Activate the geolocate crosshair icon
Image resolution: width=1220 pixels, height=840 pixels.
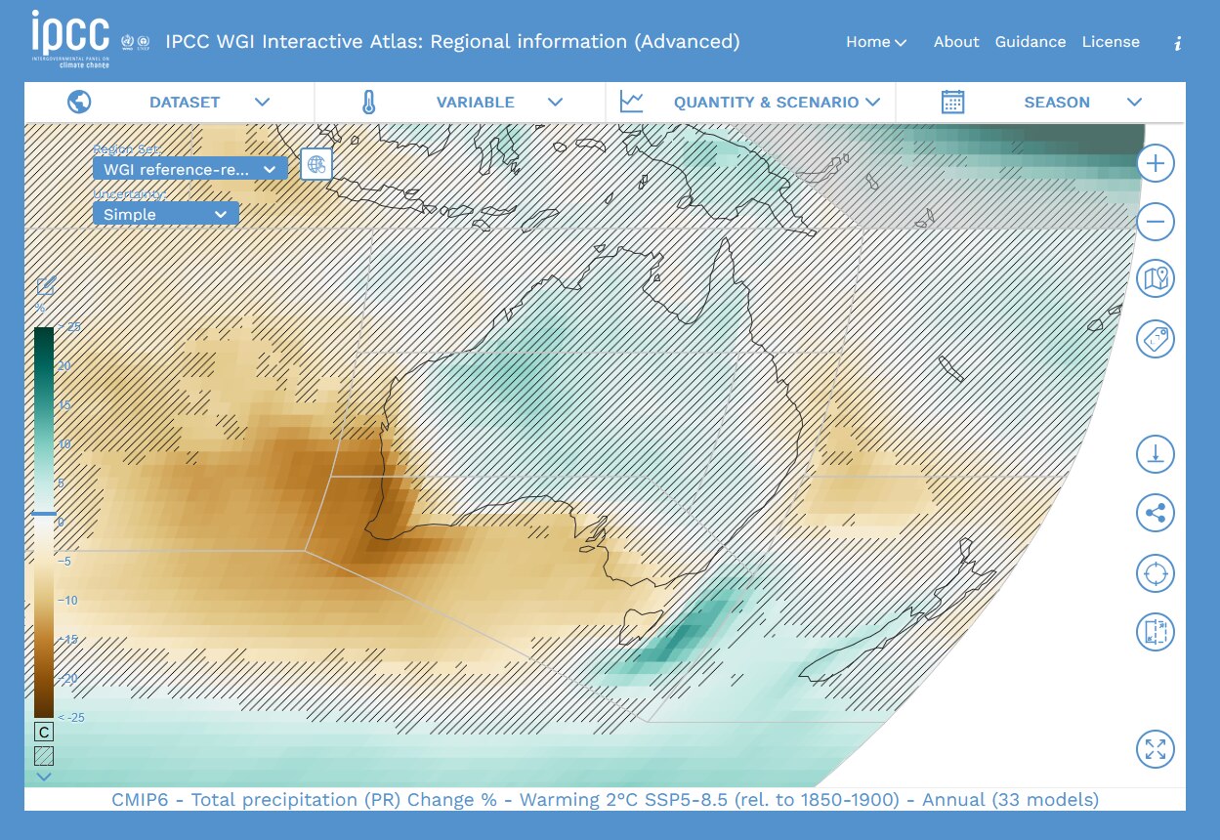(1155, 572)
